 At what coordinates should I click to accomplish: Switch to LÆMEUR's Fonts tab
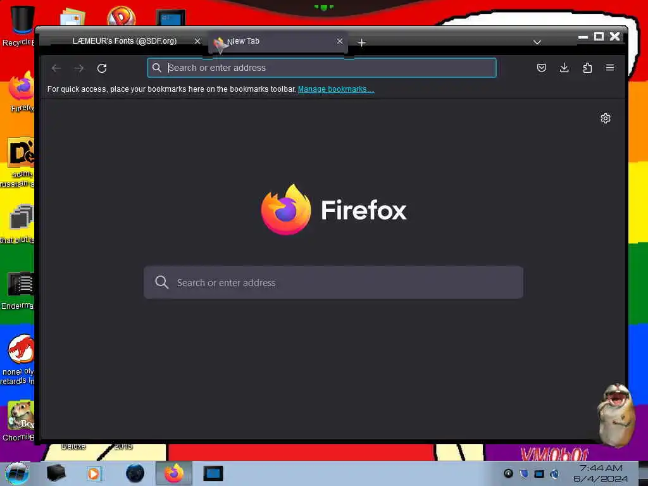click(x=124, y=41)
